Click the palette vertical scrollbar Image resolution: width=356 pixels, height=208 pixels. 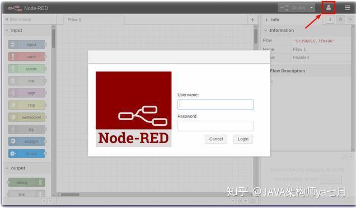pos(54,39)
